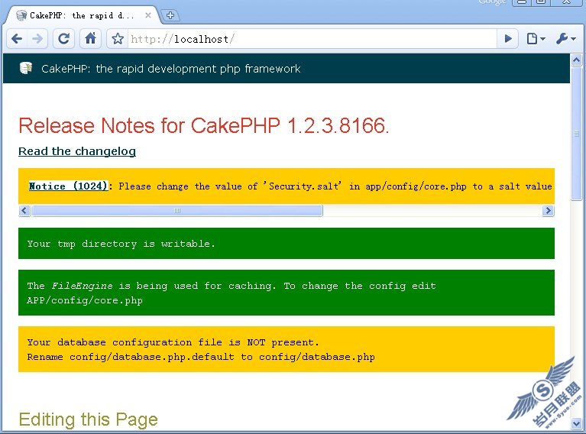
Task: Click the CakePHP tab favicon
Action: point(21,15)
